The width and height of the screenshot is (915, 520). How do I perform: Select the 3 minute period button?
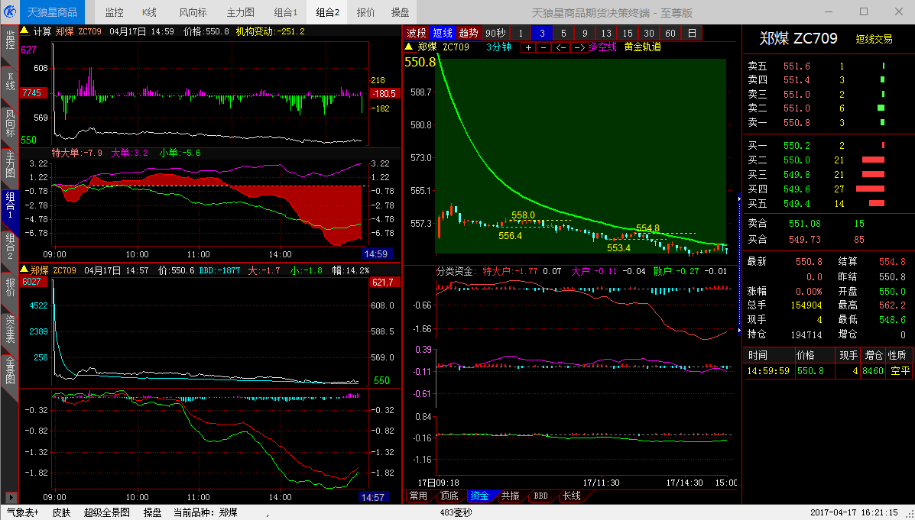click(x=542, y=34)
